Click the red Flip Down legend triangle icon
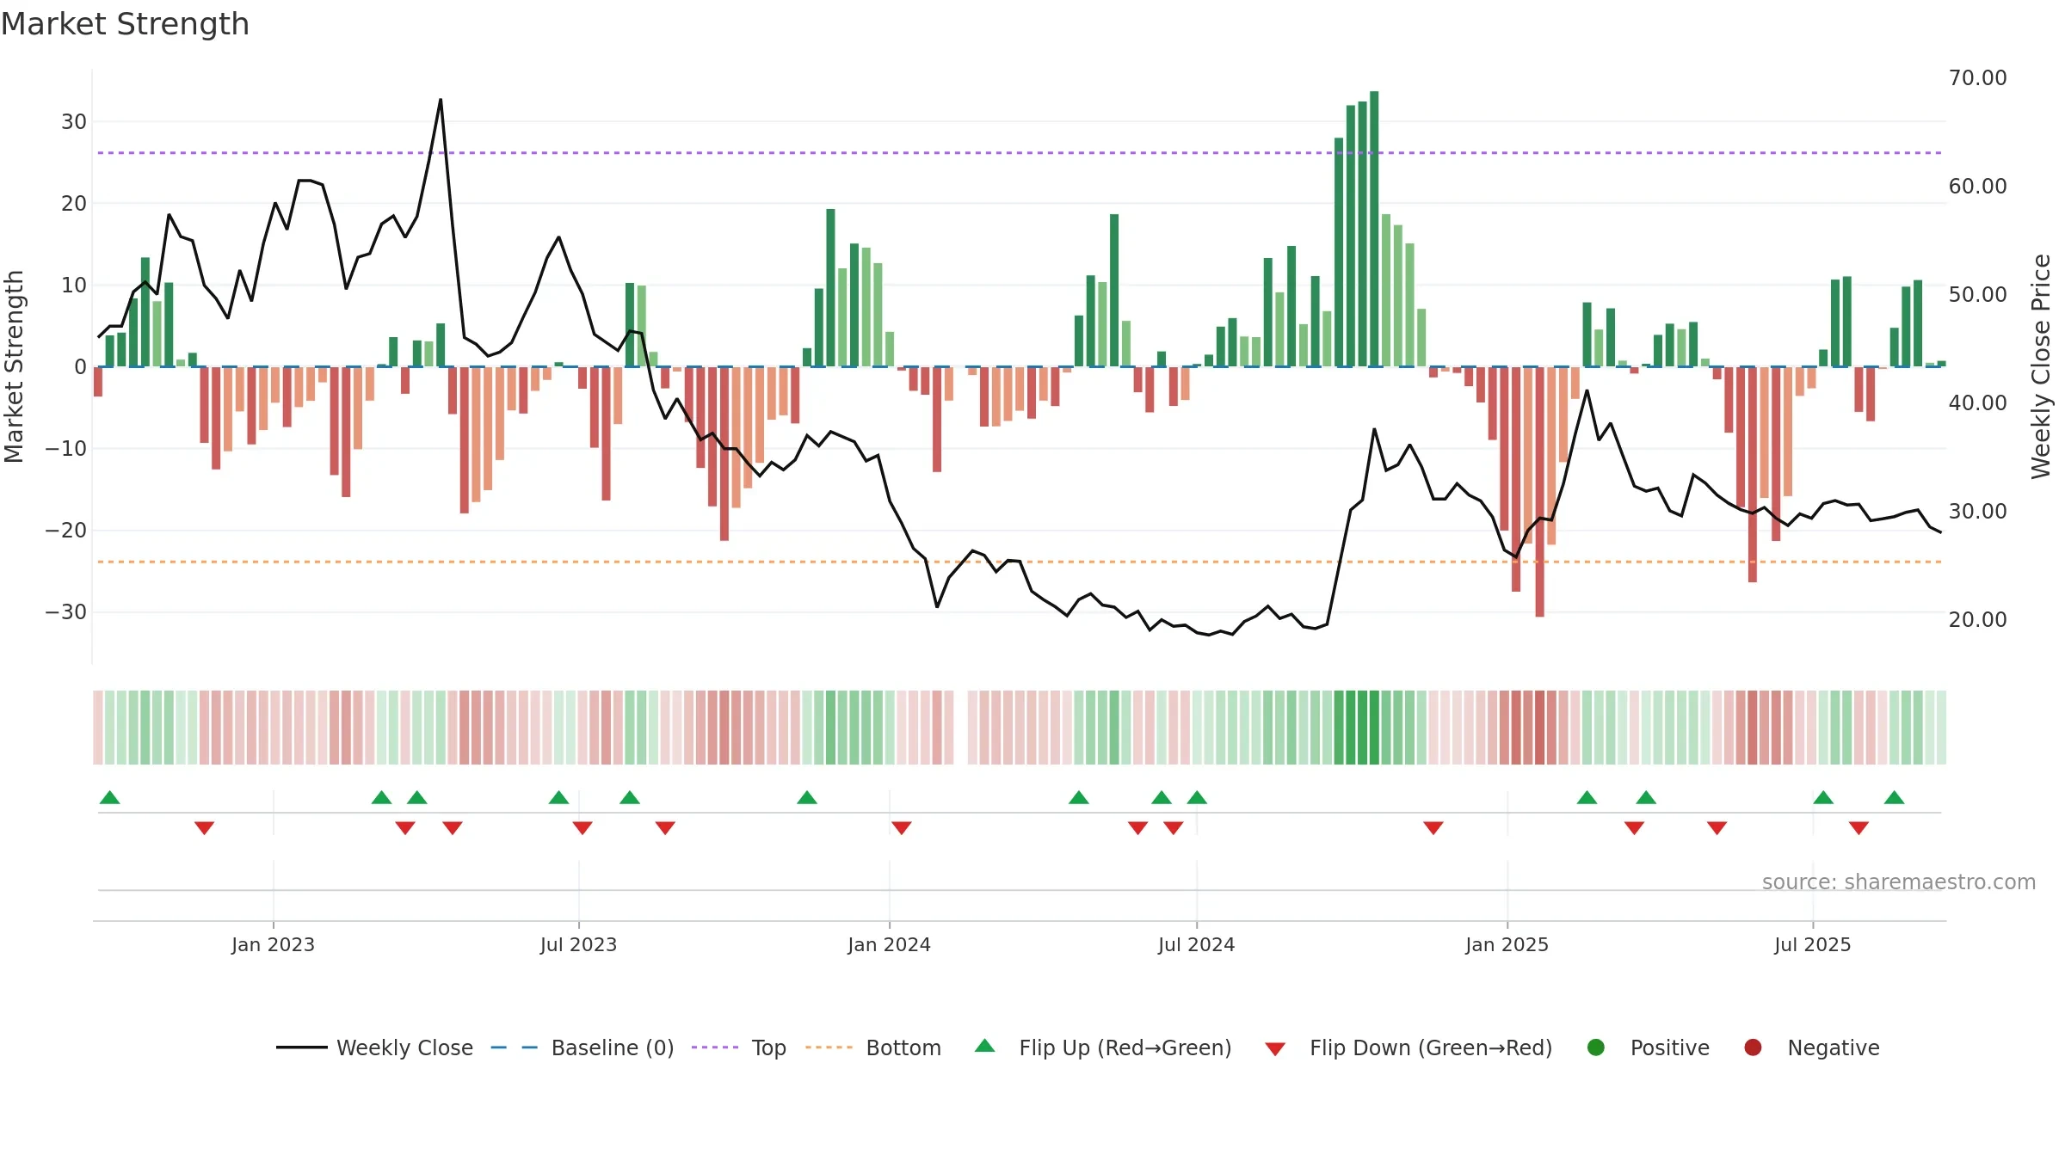The width and height of the screenshot is (2065, 1161). pyautogui.click(x=1276, y=1049)
